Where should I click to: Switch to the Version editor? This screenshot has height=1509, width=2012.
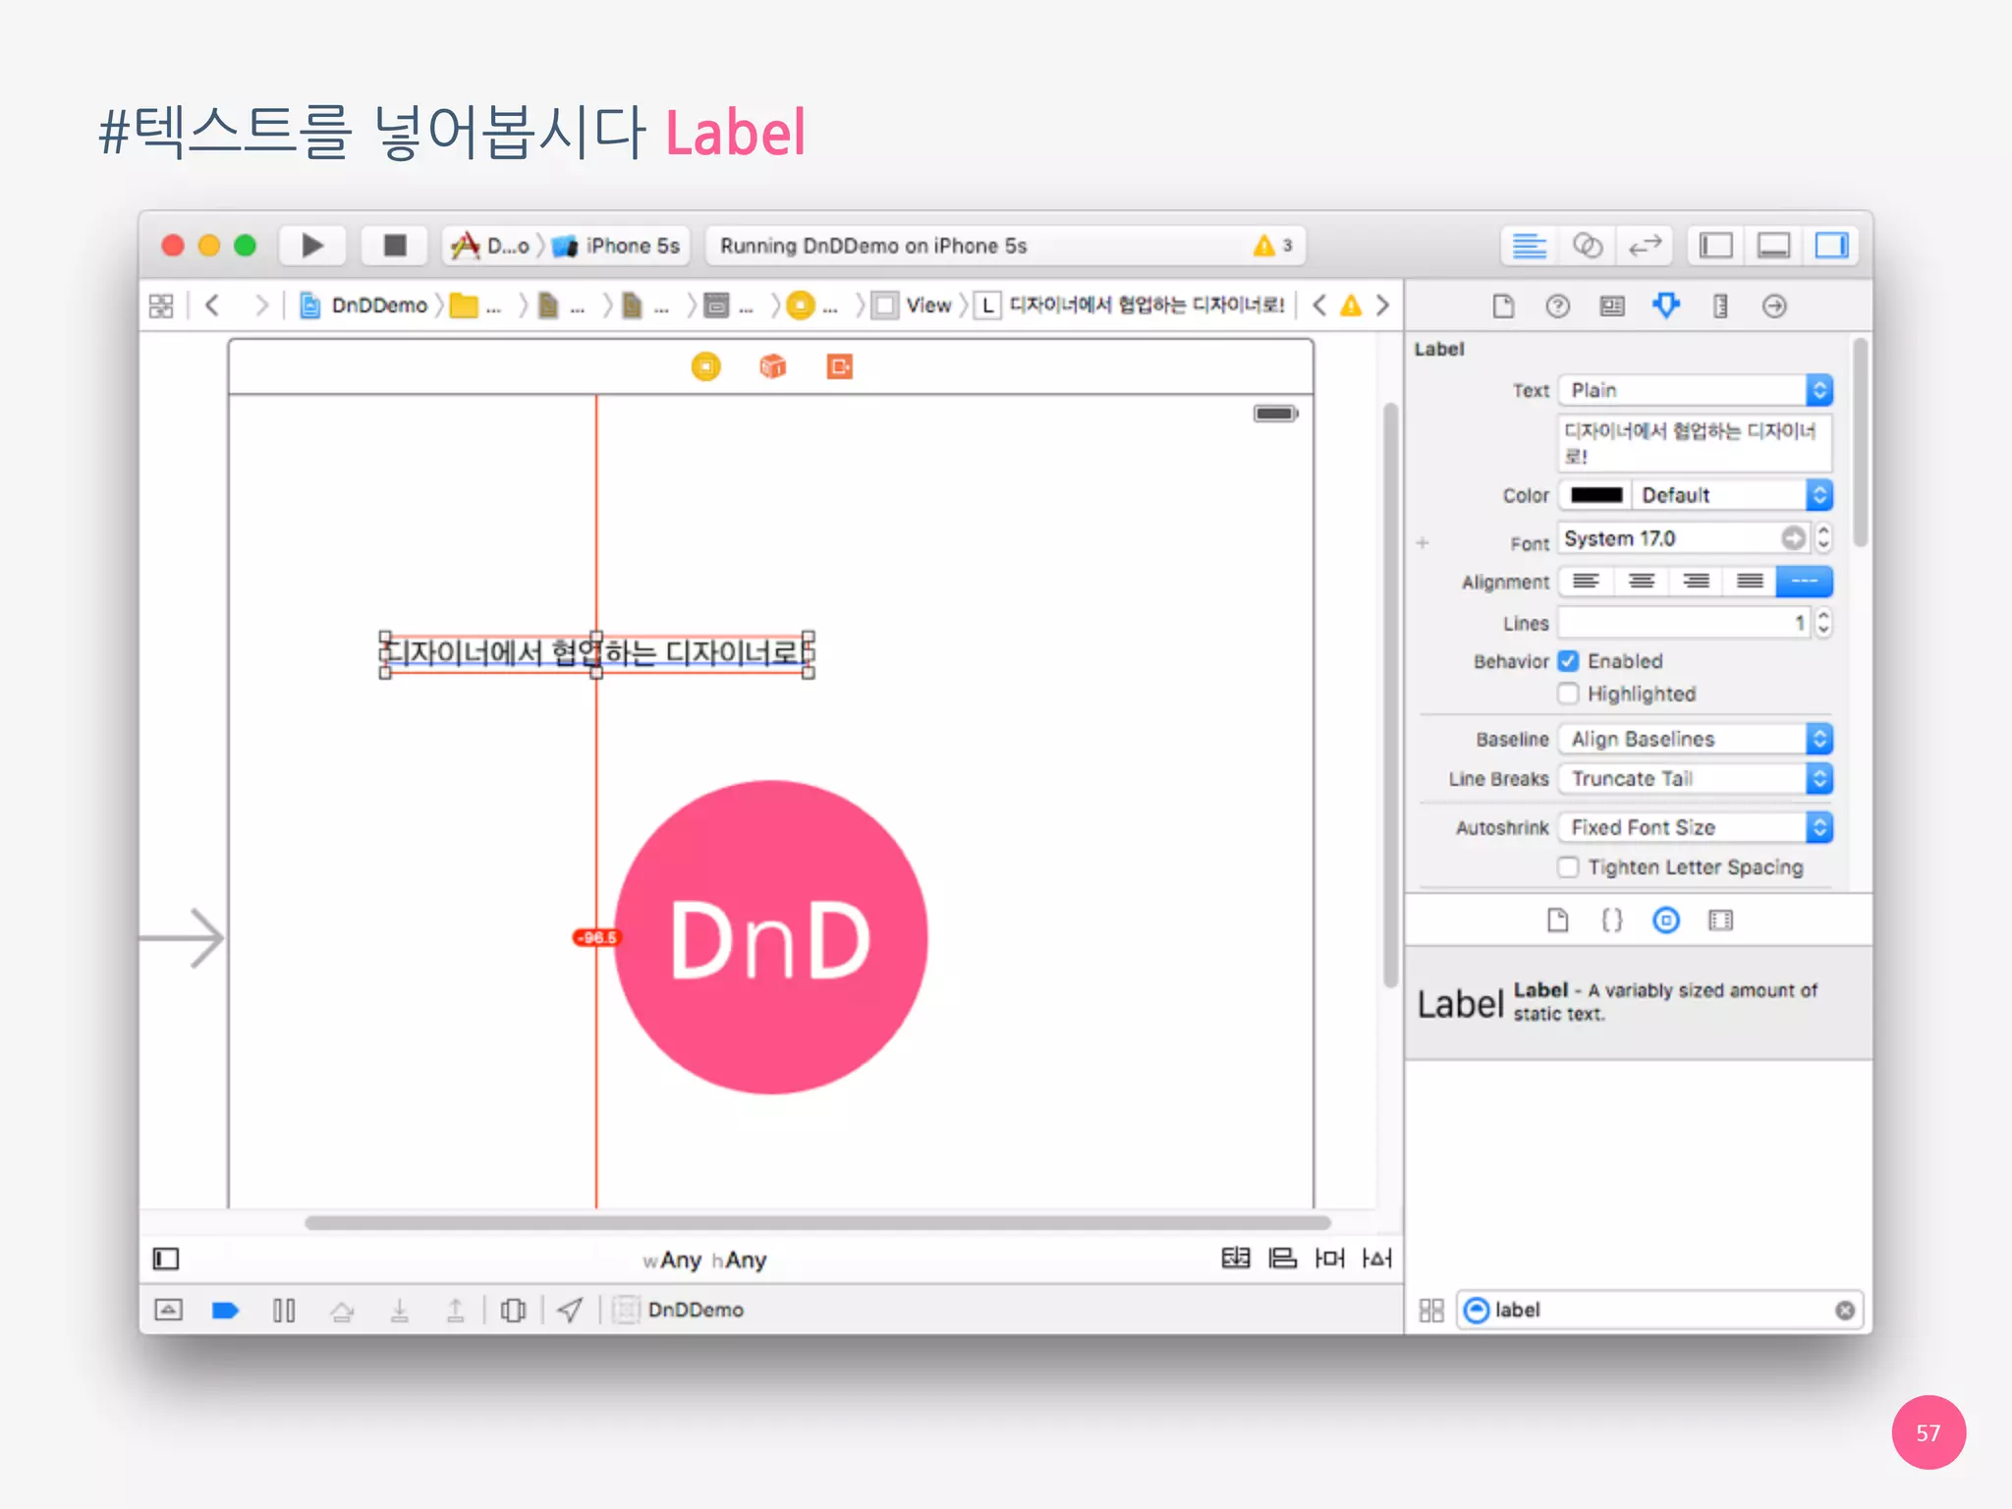[x=1645, y=246]
